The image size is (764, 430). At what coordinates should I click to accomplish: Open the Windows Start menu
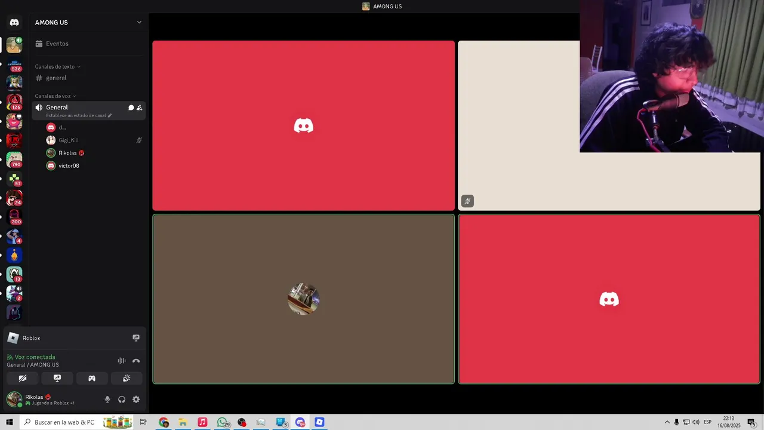pyautogui.click(x=10, y=422)
